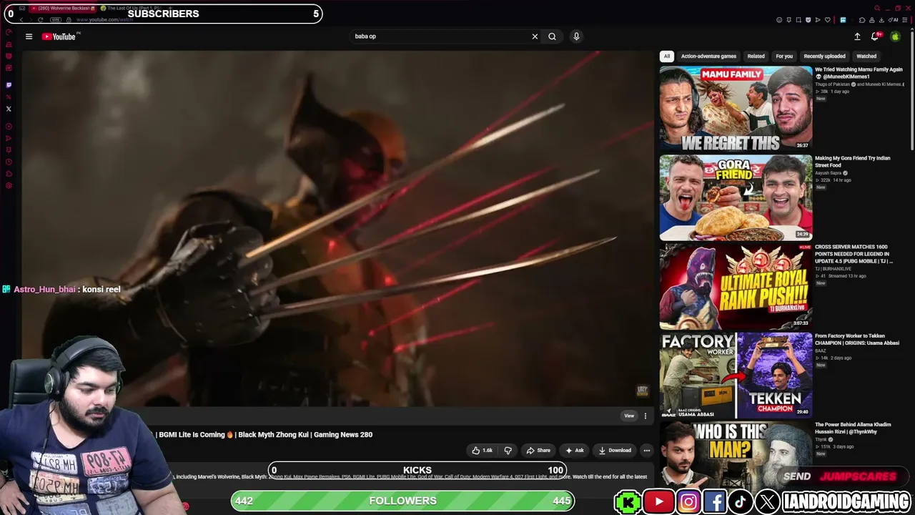This screenshot has height=515, width=915.
Task: Switch to The Last Of Us tab
Action: pos(132,9)
